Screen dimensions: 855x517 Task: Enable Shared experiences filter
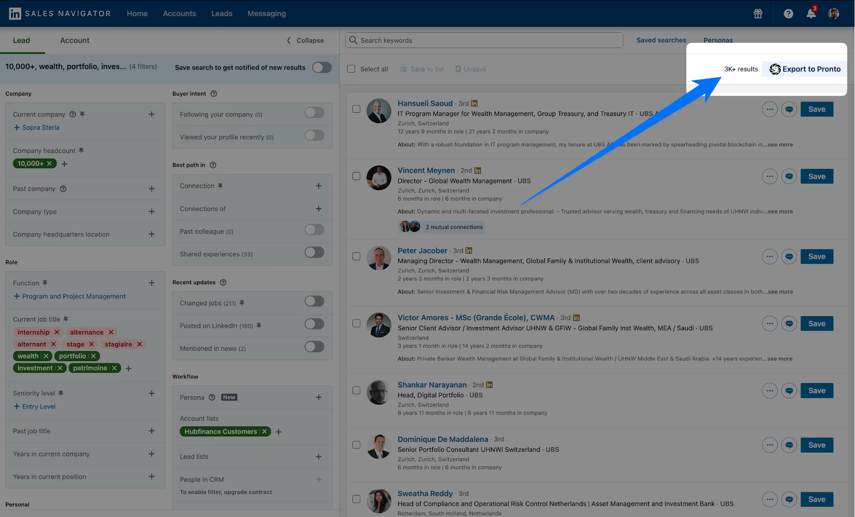click(x=314, y=252)
